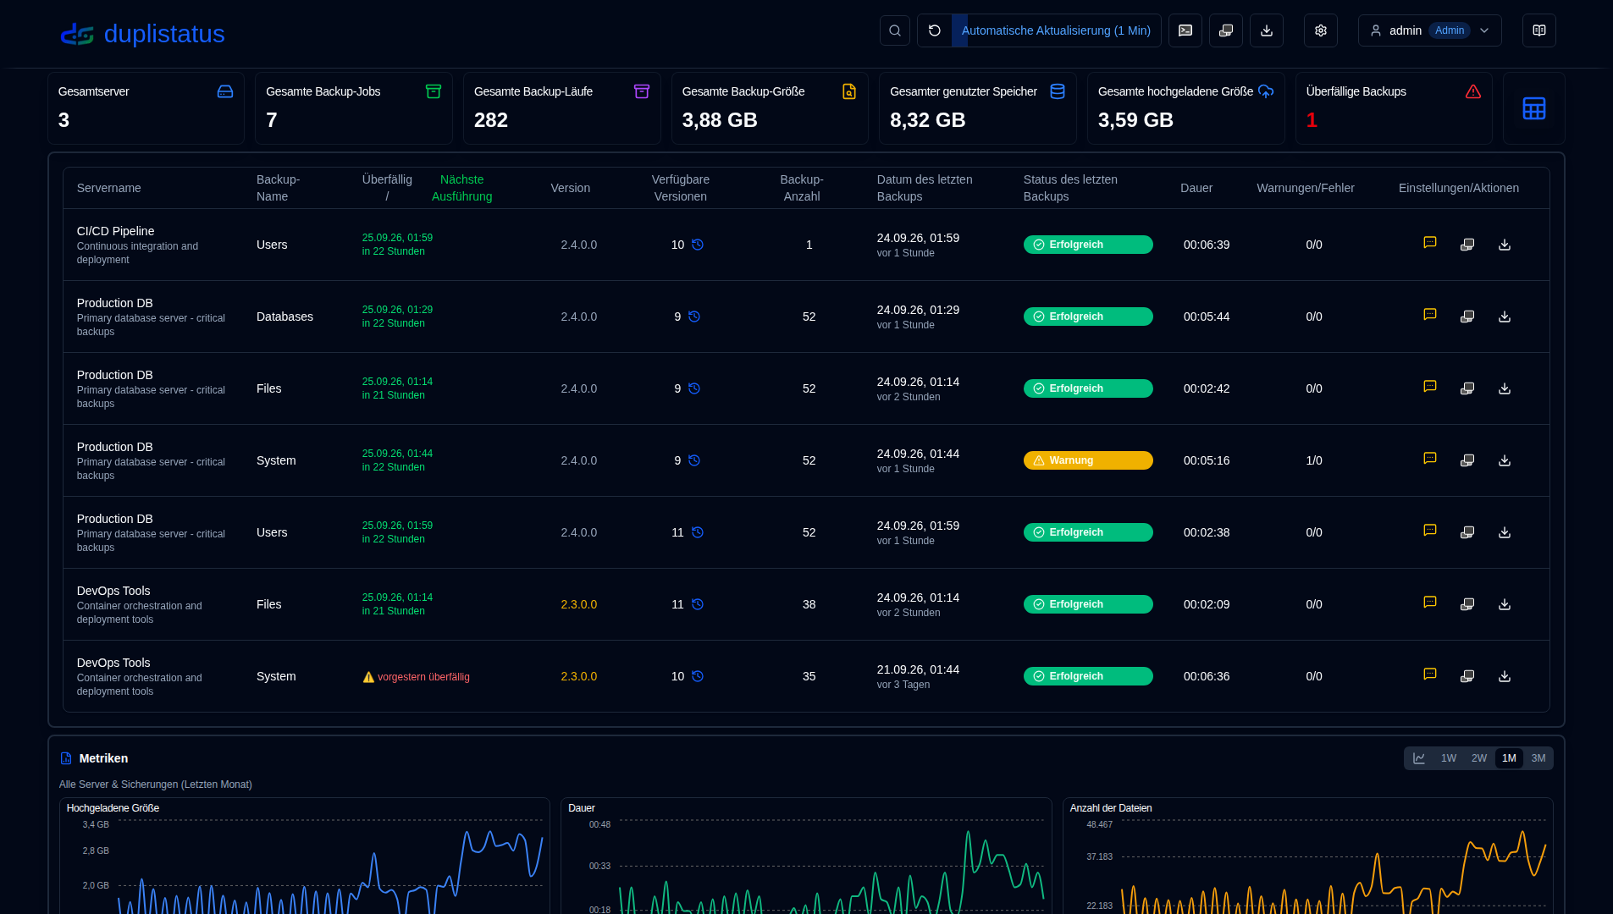Click '21.09.26, 01:44' last backup date
This screenshot has width=1613, height=914.
918,669
